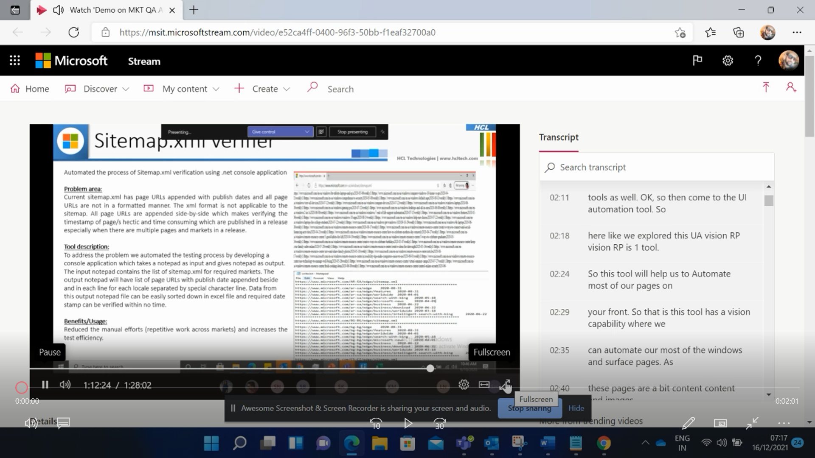Click the browser address bar URL
The width and height of the screenshot is (815, 458).
[277, 33]
